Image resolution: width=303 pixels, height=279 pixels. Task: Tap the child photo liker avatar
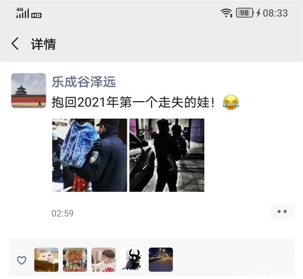point(104,260)
